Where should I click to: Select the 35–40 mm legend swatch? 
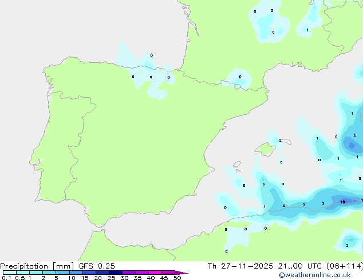coord(142,273)
